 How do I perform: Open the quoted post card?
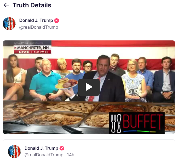89,149
